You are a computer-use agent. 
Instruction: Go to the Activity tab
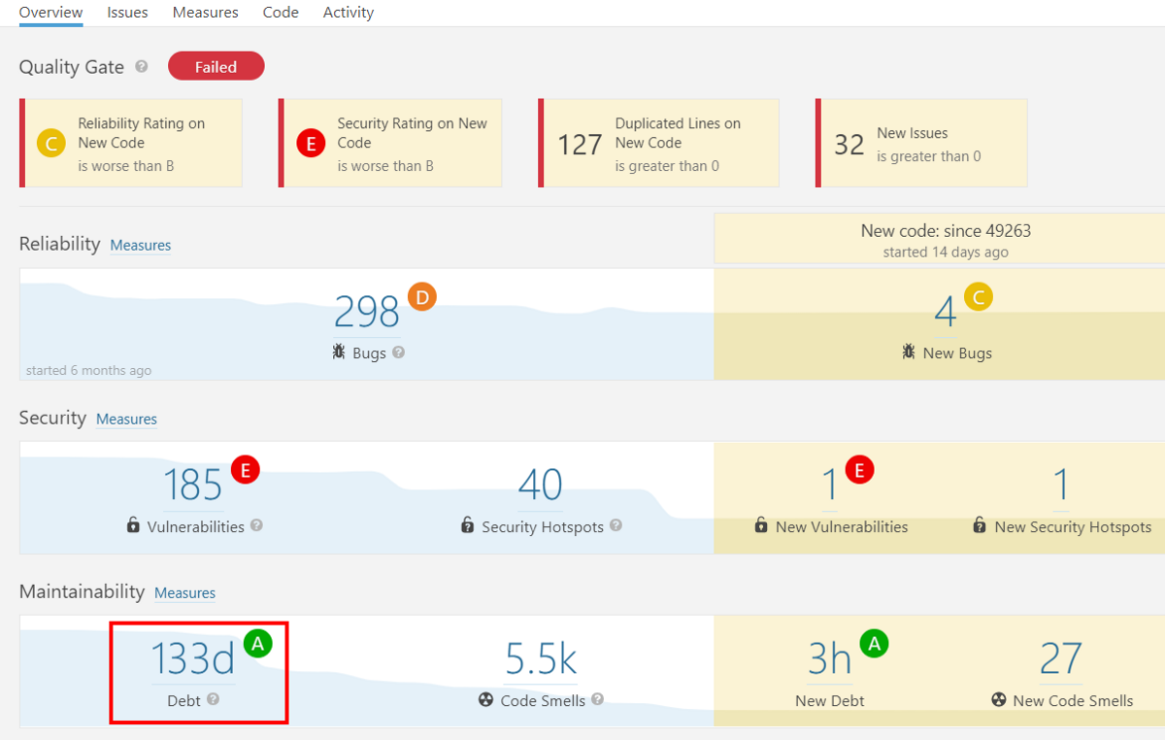pos(349,13)
